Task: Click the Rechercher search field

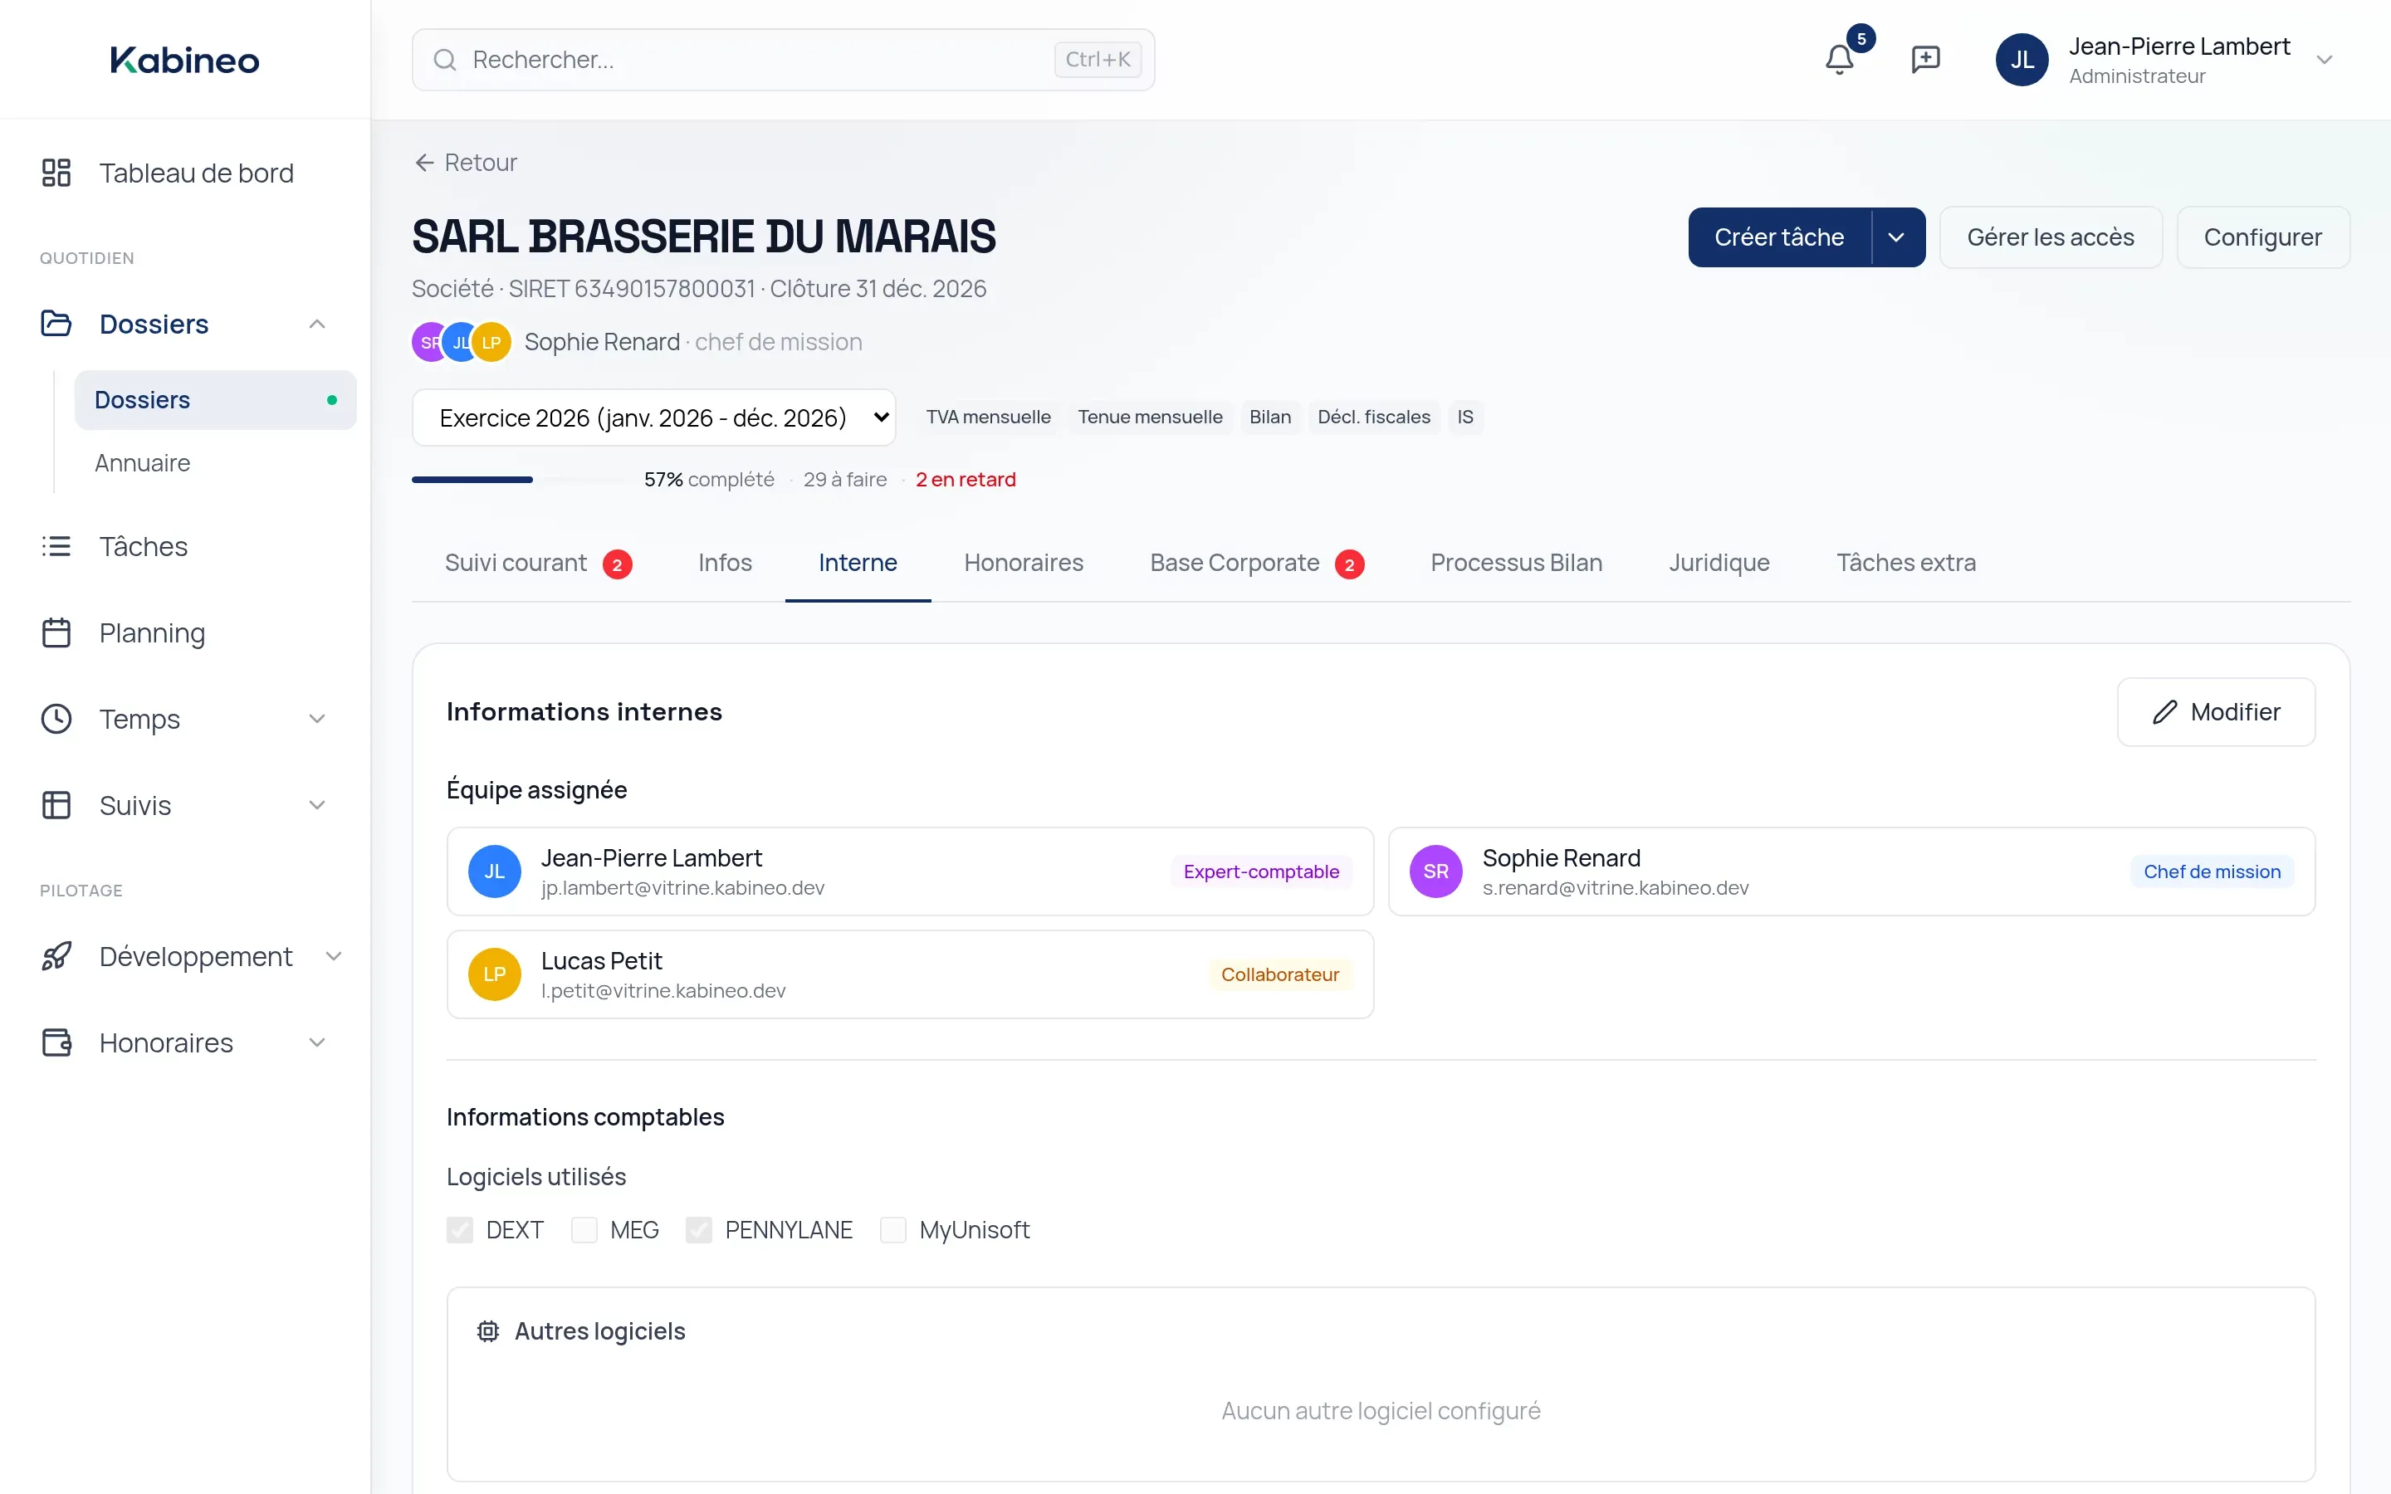Action: 784,61
